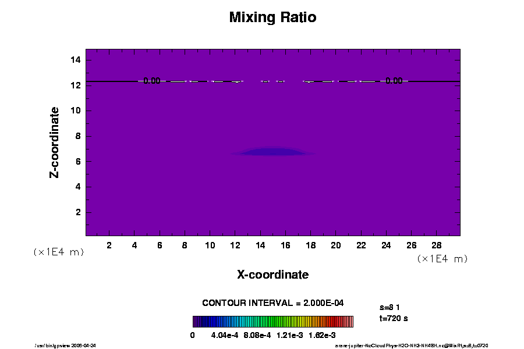Click X-axis tick label "20"

(336, 245)
